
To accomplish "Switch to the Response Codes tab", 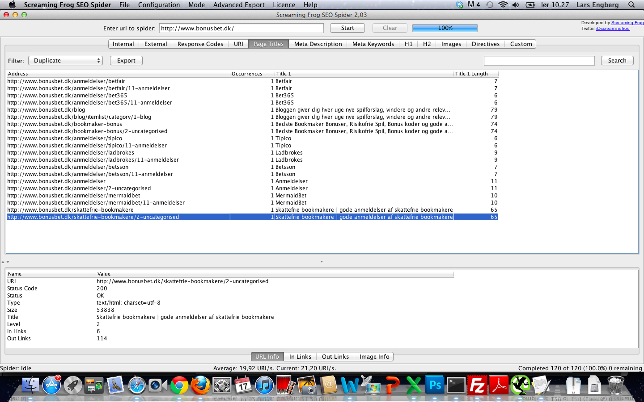I will click(x=200, y=44).
